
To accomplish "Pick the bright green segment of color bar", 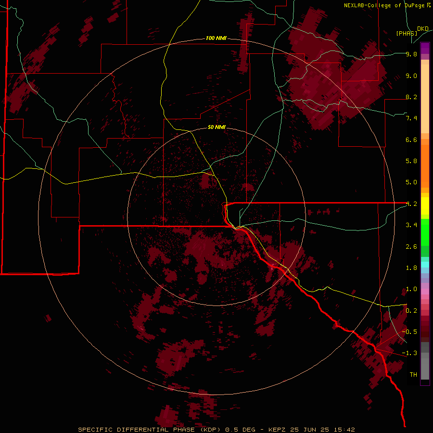I will coord(425,232).
